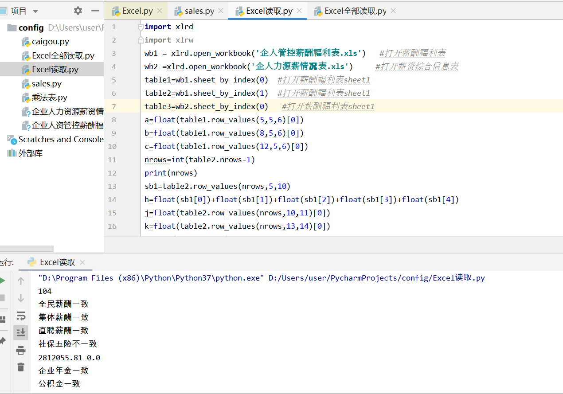
Task: Collapse the config project folder
Action: click(12, 28)
